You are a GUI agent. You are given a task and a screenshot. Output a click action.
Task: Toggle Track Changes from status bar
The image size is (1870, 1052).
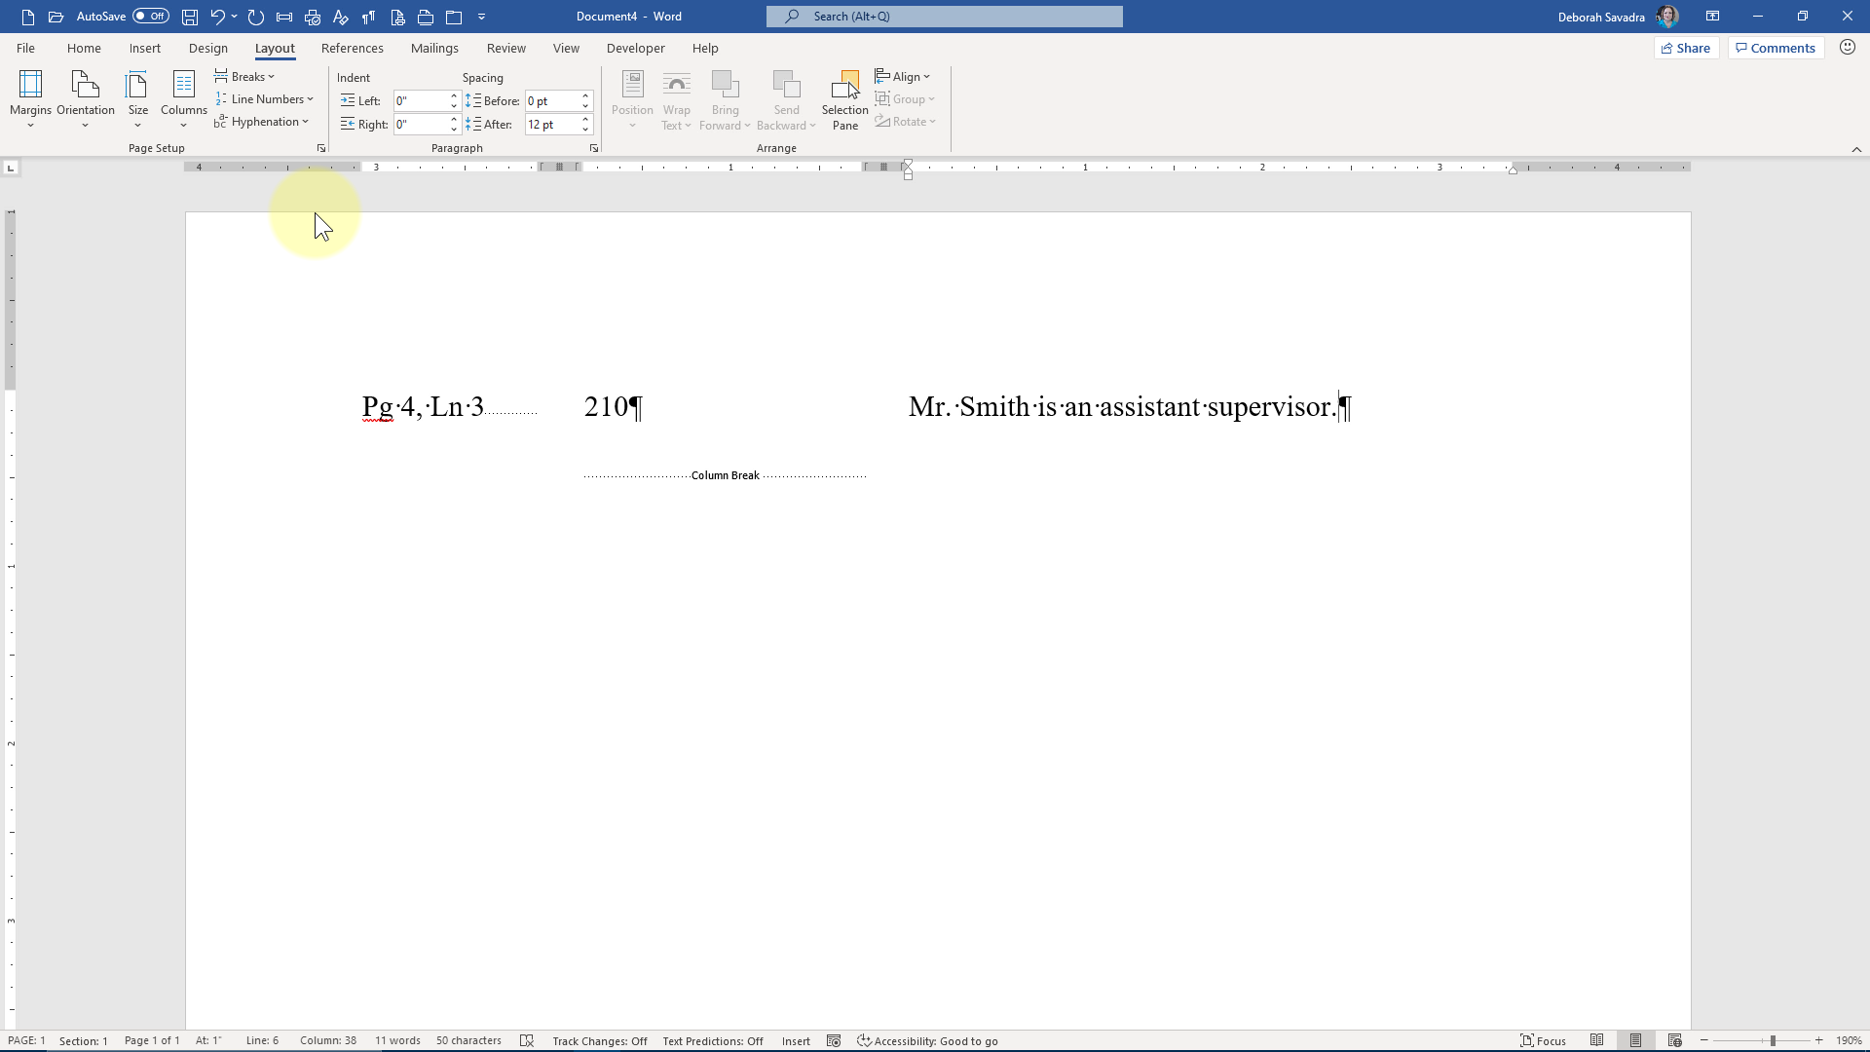point(599,1040)
